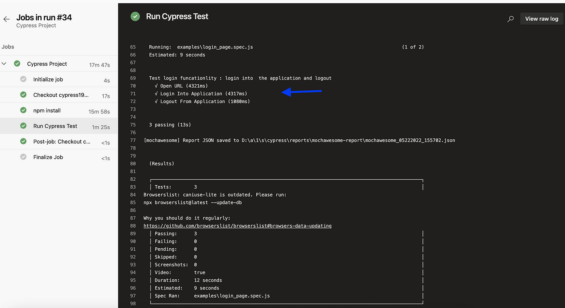Open the Post-job: Checkout step
The height and width of the screenshot is (308, 565).
pos(62,141)
